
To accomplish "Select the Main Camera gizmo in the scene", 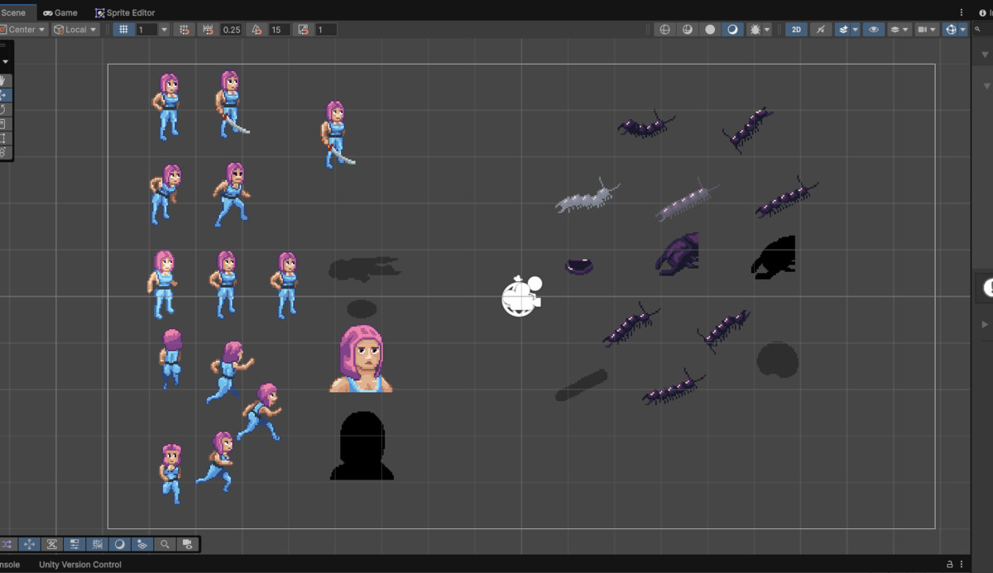I will pyautogui.click(x=521, y=296).
